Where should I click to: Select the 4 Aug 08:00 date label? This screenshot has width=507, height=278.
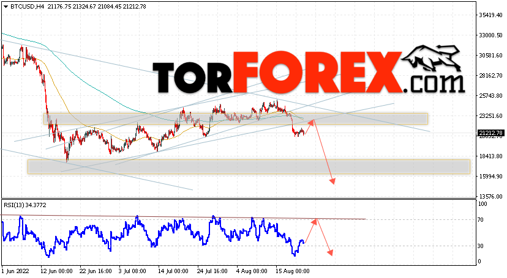[252, 271]
